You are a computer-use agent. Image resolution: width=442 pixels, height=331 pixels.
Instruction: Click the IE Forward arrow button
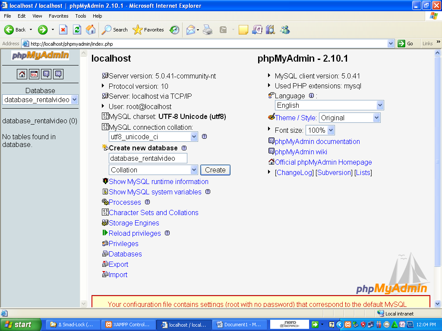pos(43,30)
